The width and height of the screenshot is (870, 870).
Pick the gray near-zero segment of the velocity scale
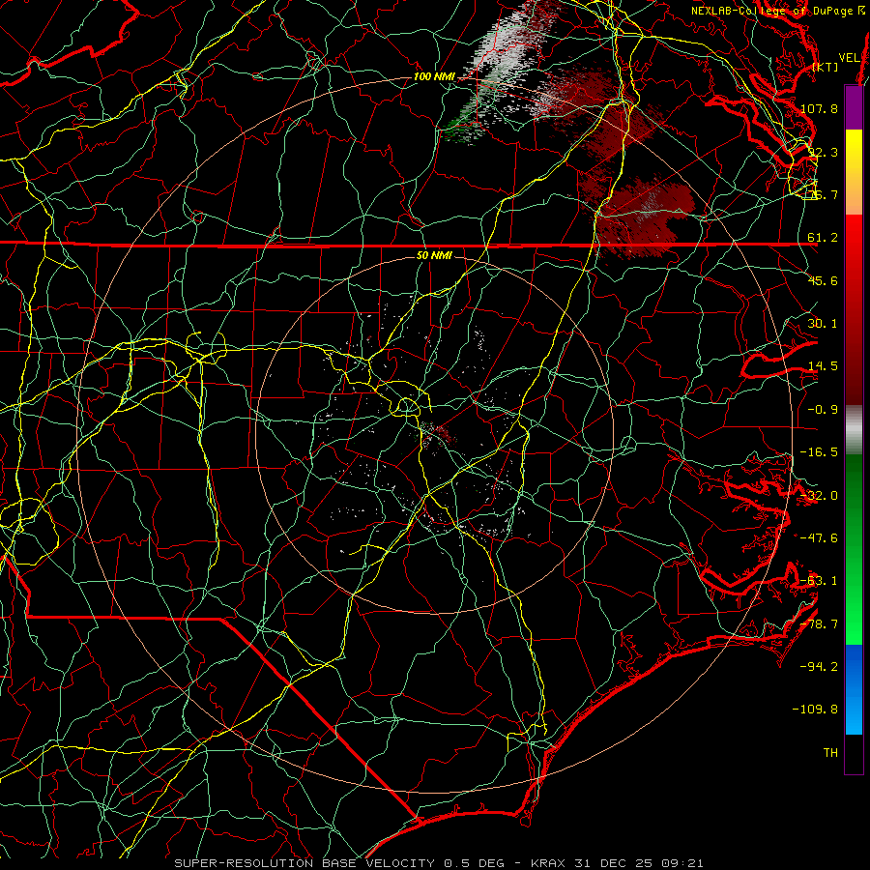pos(854,430)
